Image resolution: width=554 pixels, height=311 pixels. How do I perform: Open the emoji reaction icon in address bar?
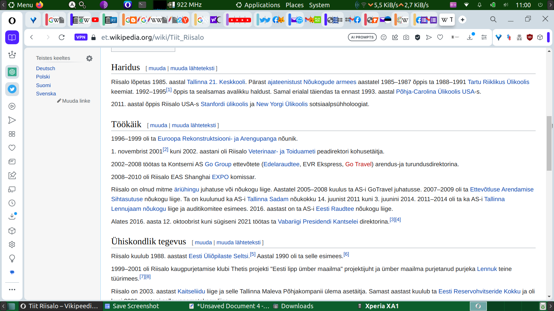tap(384, 37)
